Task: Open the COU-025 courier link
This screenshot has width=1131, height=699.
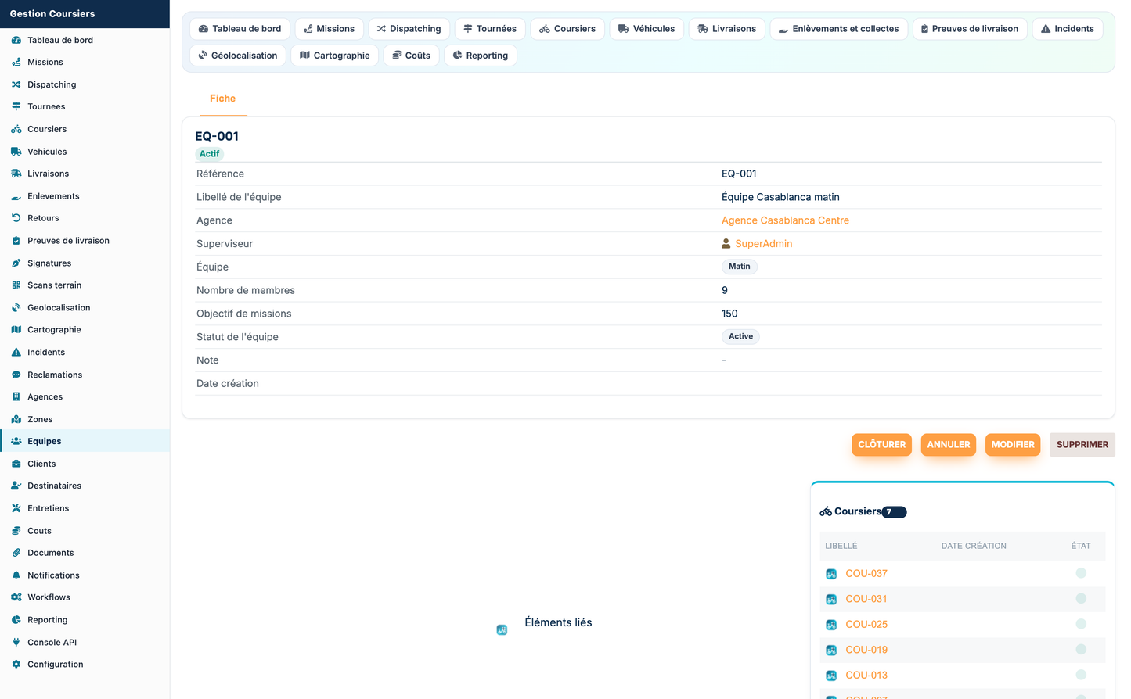Action: pos(866,625)
